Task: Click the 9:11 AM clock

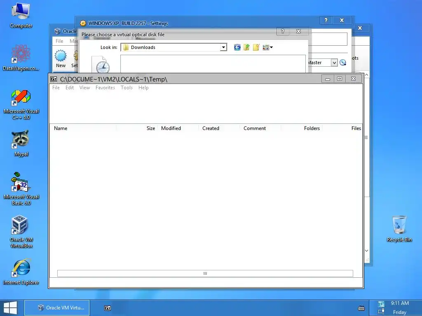Action: click(400, 303)
